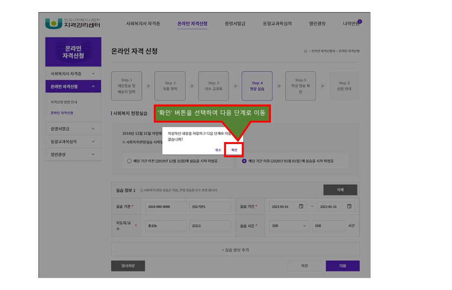The height and width of the screenshot is (290, 452).
Task: Click 온라인 자격신청서 breadcrumb text
Action: coord(323,51)
